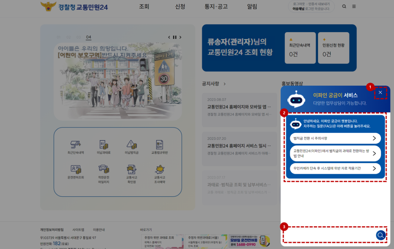Open FAQ 범칙금의 과태료 전환하는 방법 안내
Screen dimensions: 394x249
pos(335,153)
